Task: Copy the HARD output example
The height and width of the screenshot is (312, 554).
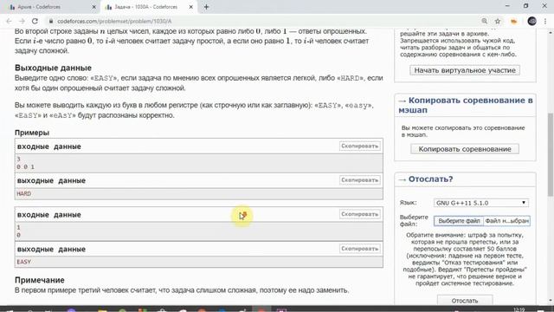Action: click(360, 180)
